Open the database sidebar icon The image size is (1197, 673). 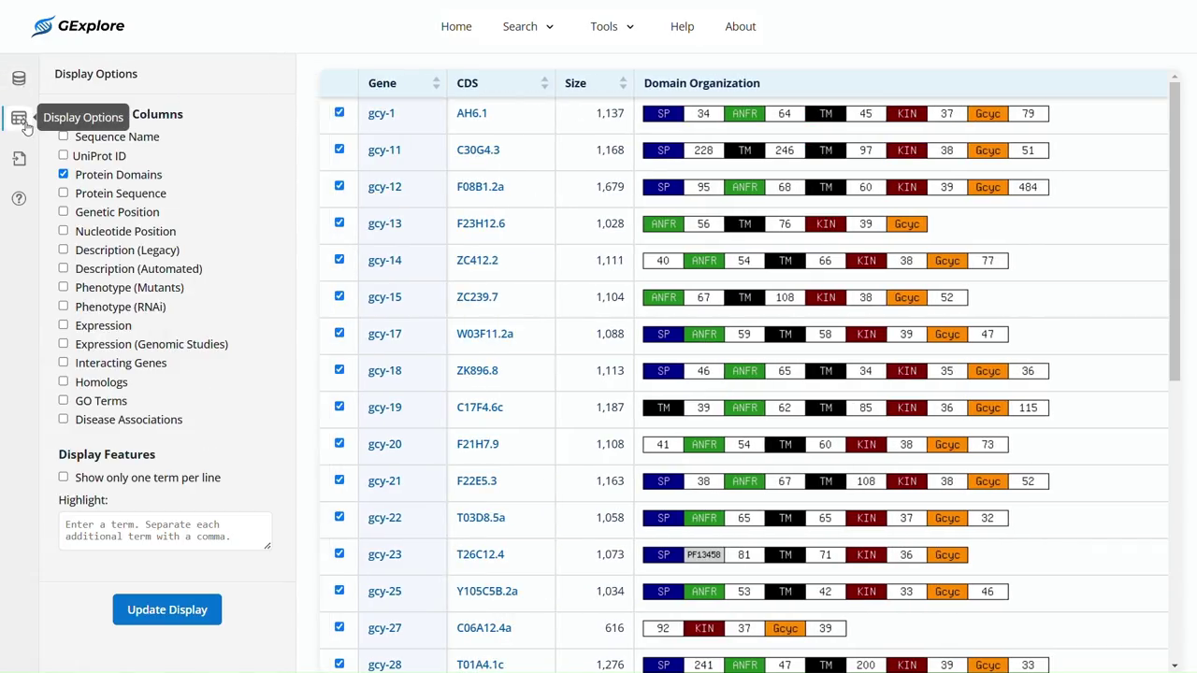pyautogui.click(x=19, y=79)
